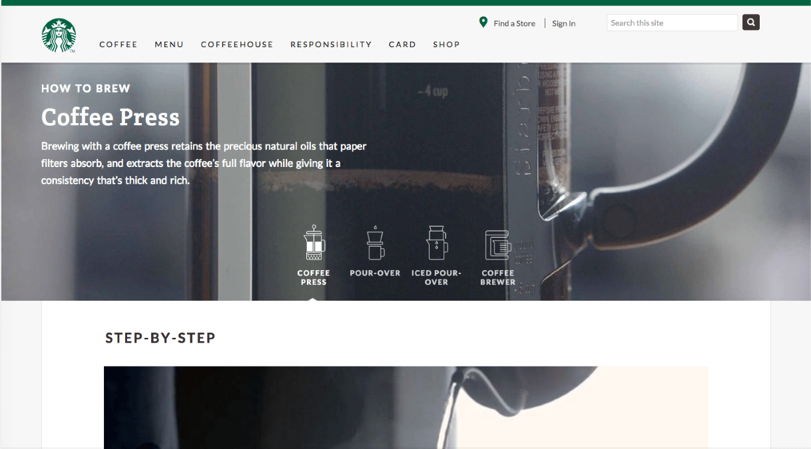
Task: Click the Sign In link
Action: pyautogui.click(x=563, y=23)
